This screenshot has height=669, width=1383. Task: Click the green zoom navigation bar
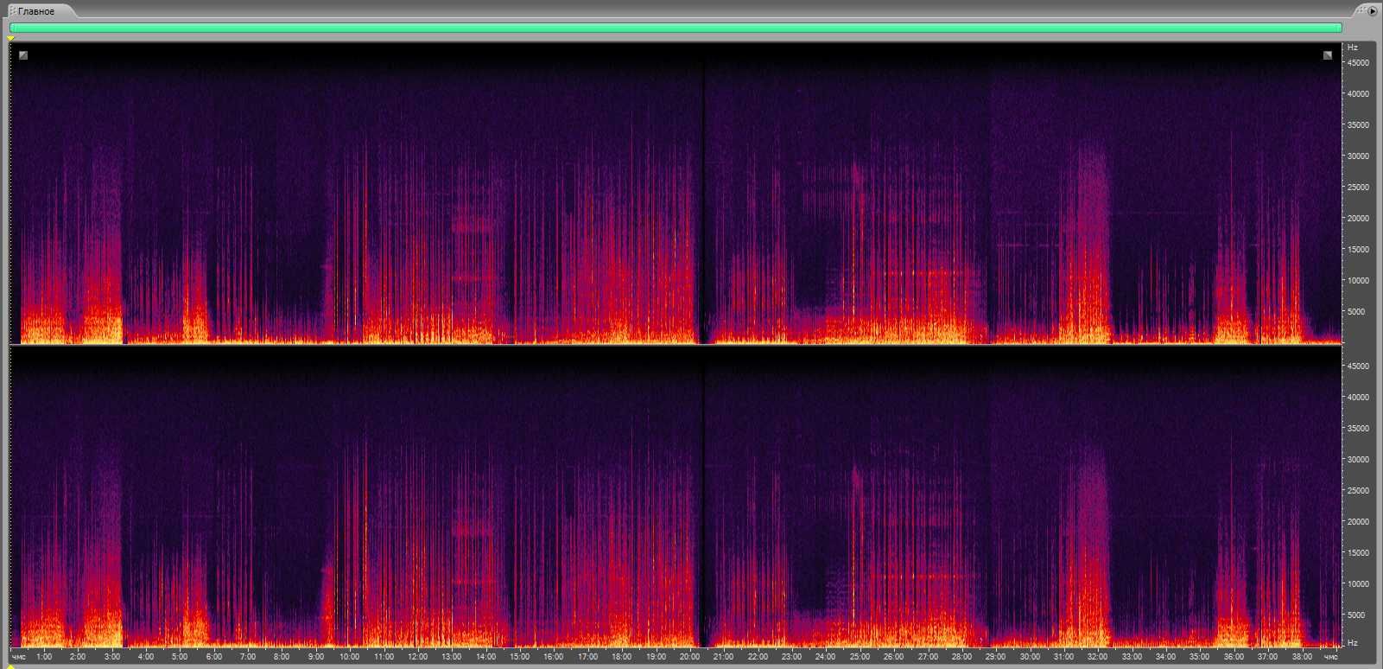click(674, 28)
